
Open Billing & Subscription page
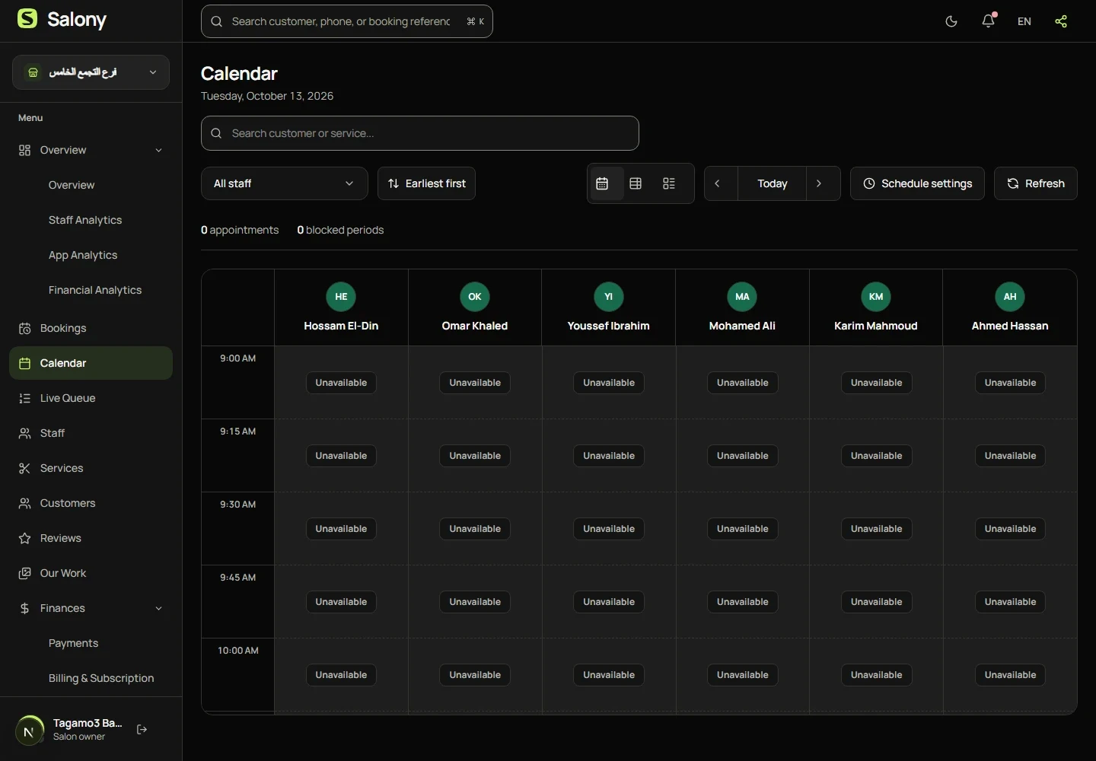[x=101, y=678]
